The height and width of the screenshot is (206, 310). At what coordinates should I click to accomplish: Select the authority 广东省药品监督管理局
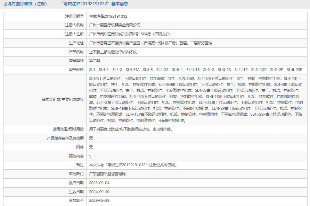(107, 174)
